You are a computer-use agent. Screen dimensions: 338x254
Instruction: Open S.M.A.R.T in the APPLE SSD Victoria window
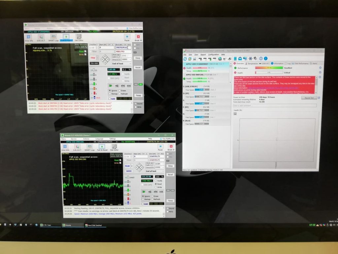77,148
